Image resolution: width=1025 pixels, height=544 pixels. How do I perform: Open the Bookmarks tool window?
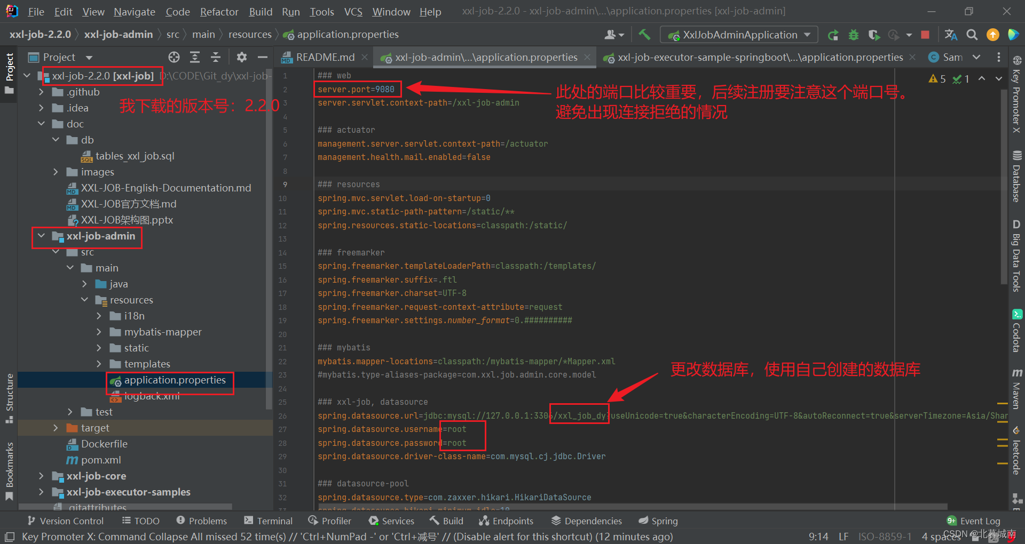[x=9, y=470]
